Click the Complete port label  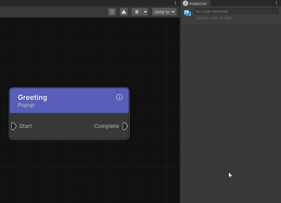(106, 126)
